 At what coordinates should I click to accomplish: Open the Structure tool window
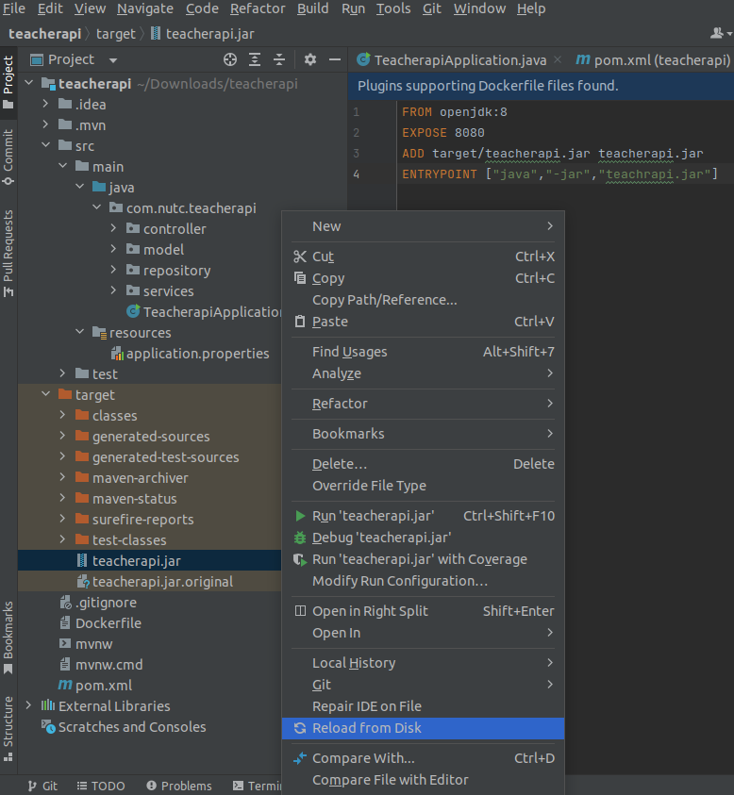[x=8, y=729]
